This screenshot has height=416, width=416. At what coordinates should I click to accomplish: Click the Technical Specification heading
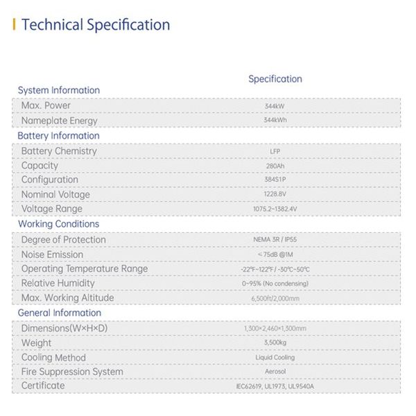96,25
